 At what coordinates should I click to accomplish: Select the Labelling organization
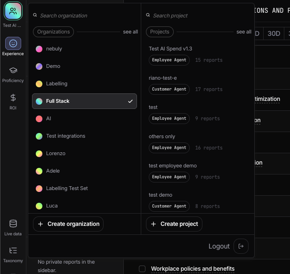tap(84, 84)
